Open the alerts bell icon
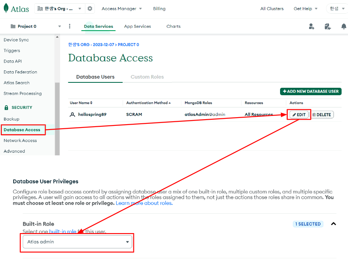Screen dimensions: 348x260 click(x=343, y=26)
